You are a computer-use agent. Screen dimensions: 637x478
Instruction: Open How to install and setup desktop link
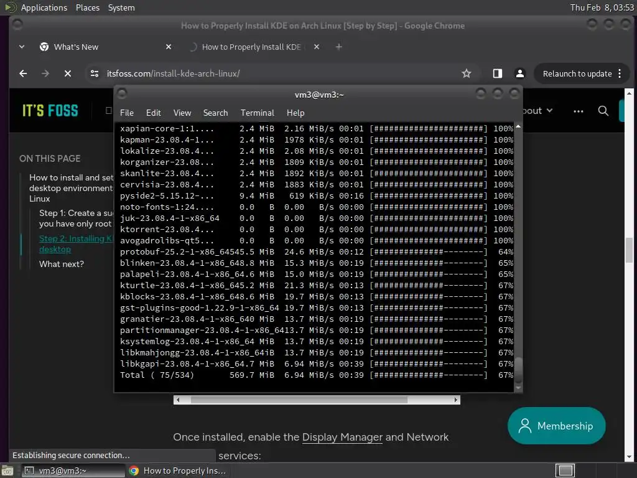[x=71, y=188]
